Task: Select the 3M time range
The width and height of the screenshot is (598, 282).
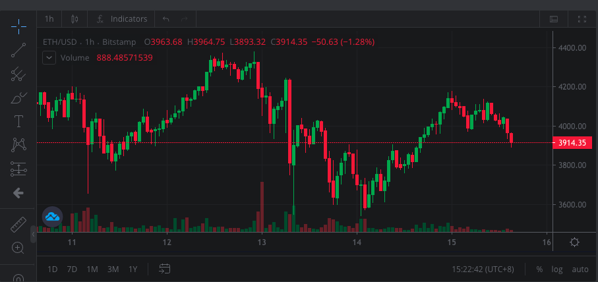Action: coord(113,269)
